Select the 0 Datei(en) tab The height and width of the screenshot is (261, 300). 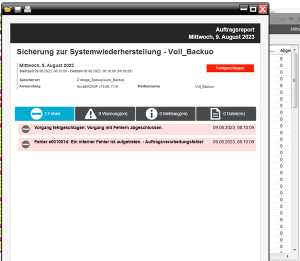click(x=226, y=113)
